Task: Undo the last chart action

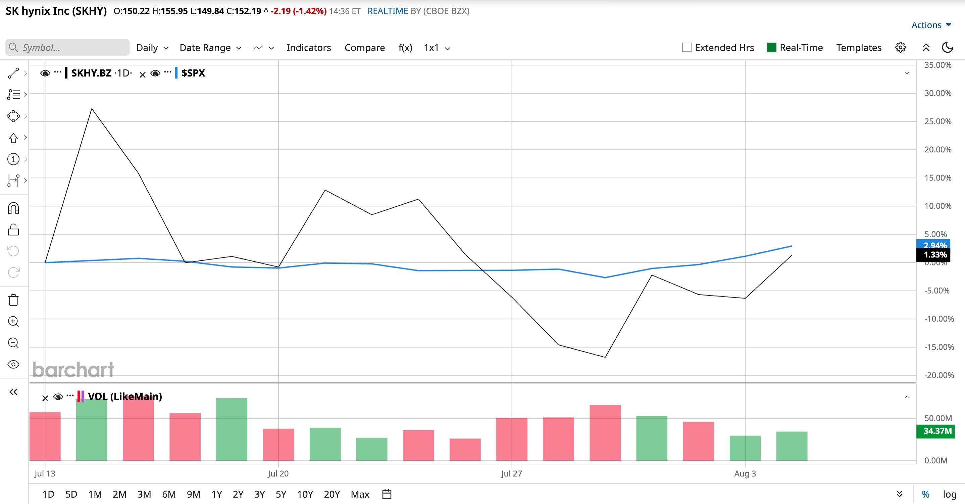Action: click(x=13, y=251)
